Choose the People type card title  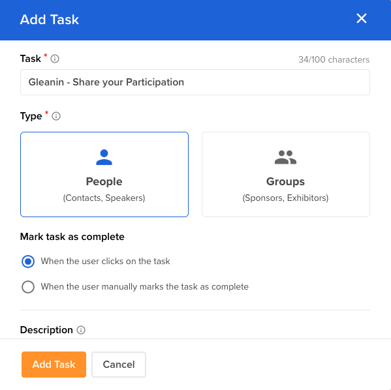pos(104,181)
